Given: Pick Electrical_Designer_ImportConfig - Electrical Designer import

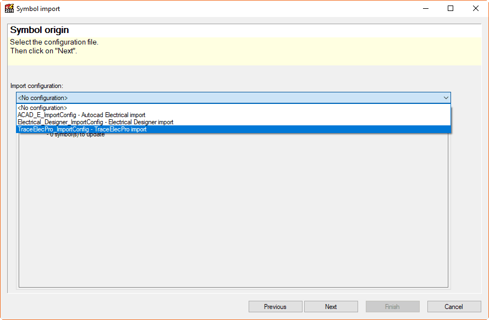Looking at the screenshot, I should coord(233,122).
